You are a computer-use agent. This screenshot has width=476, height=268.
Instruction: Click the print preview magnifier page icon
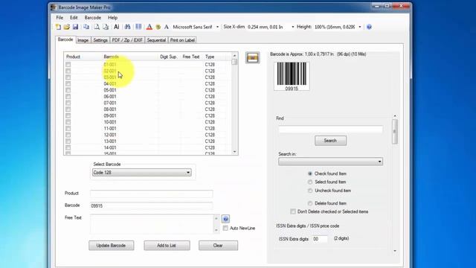97,27
